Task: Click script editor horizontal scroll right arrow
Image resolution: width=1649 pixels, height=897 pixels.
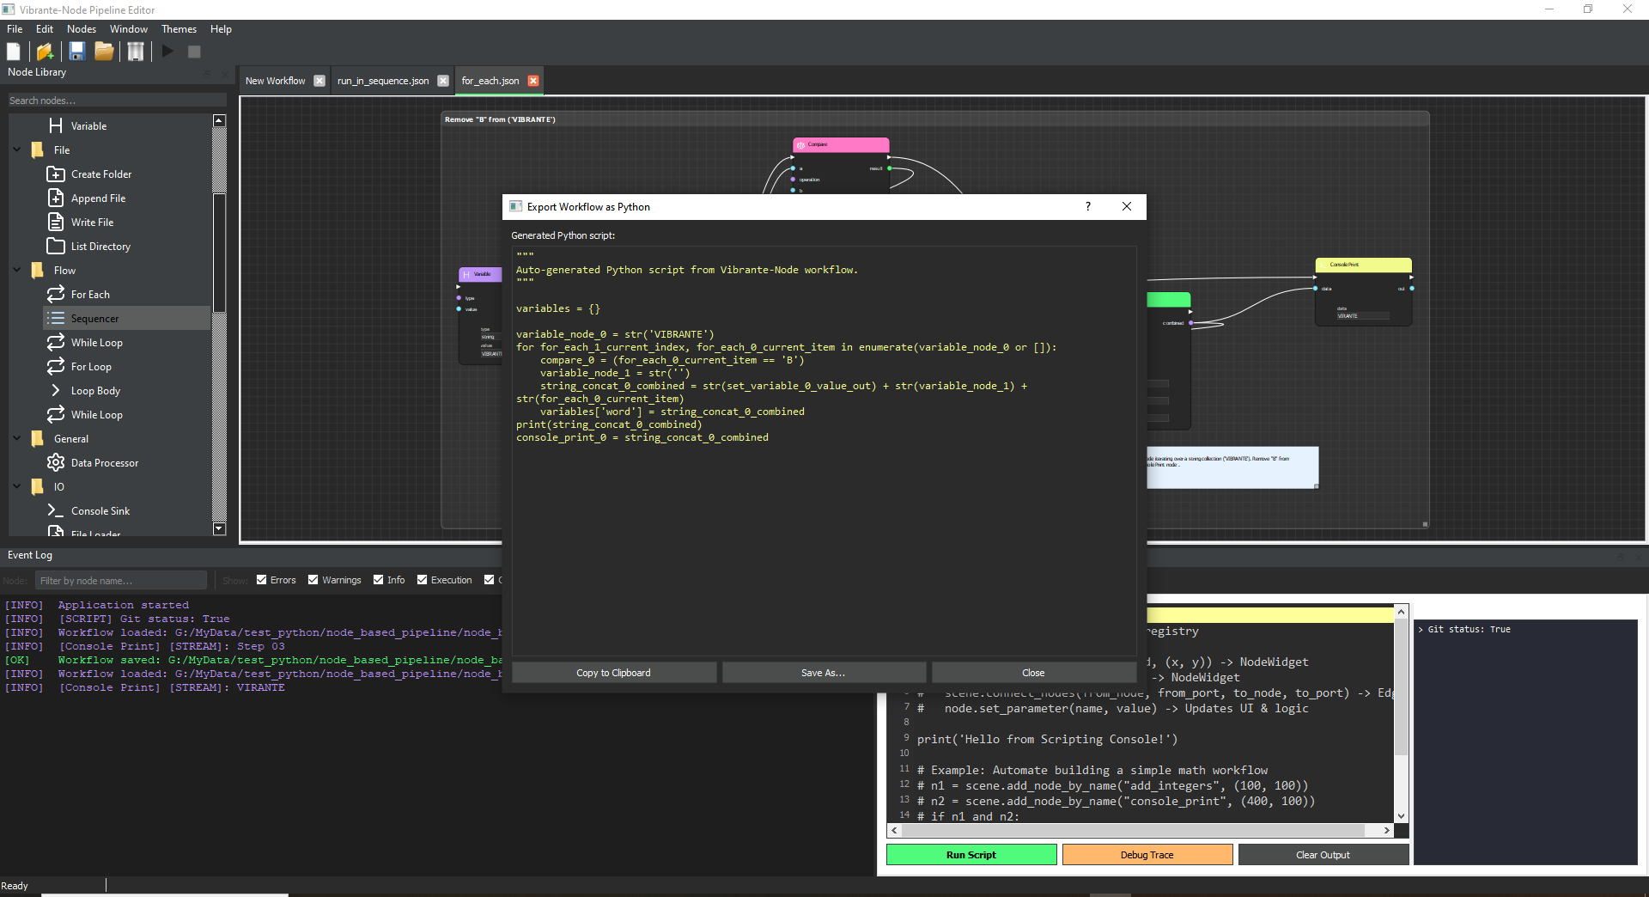Action: (1387, 831)
